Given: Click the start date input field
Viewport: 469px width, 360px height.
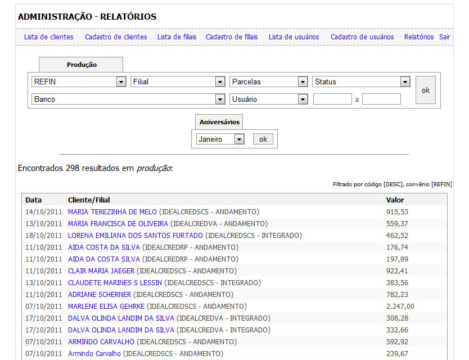Looking at the screenshot, I should (332, 100).
